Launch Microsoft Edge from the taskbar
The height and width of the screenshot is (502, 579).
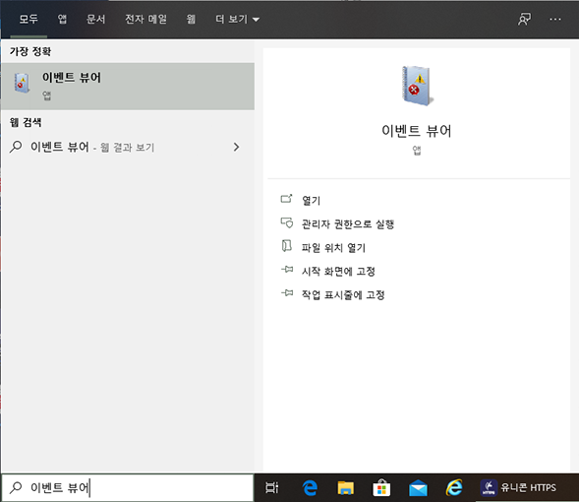(310, 487)
